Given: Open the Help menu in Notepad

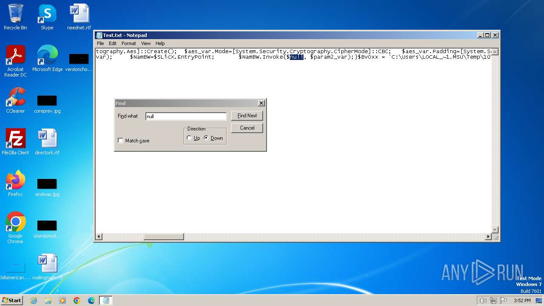Looking at the screenshot, I should tap(160, 43).
